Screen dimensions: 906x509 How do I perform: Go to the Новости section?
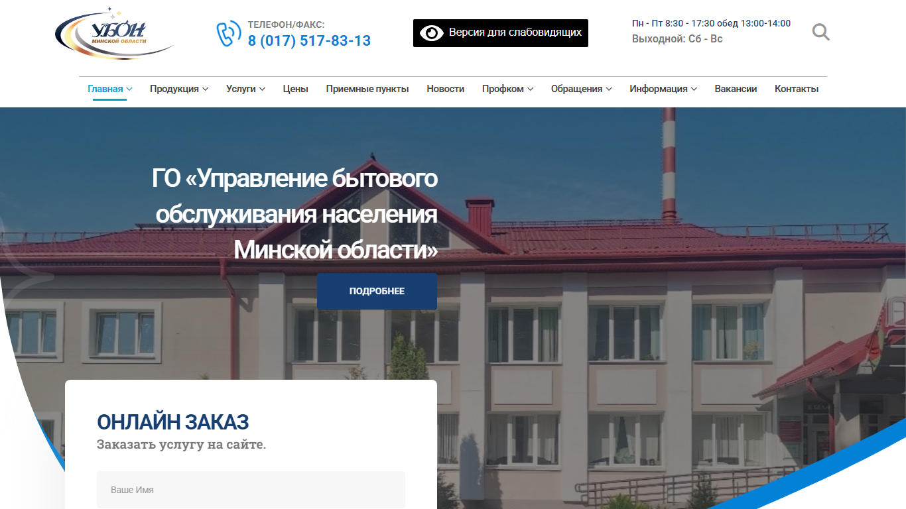click(x=445, y=89)
